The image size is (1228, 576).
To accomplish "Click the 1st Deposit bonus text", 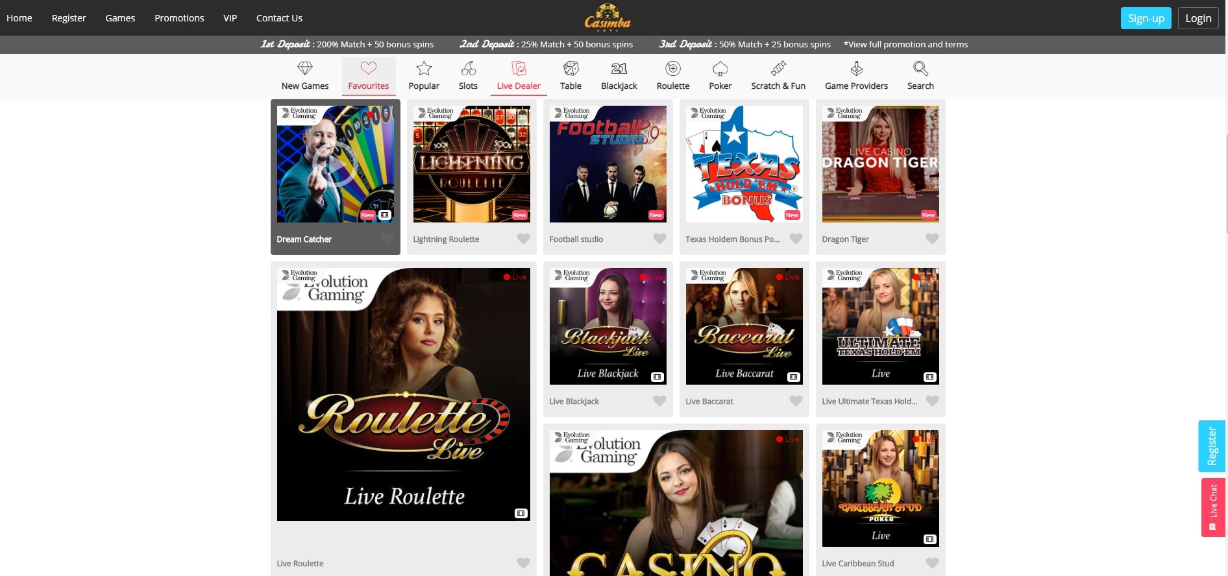I will click(347, 44).
